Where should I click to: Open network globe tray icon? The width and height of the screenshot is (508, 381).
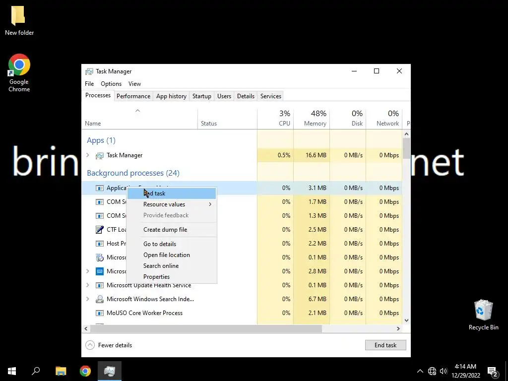[x=432, y=371]
